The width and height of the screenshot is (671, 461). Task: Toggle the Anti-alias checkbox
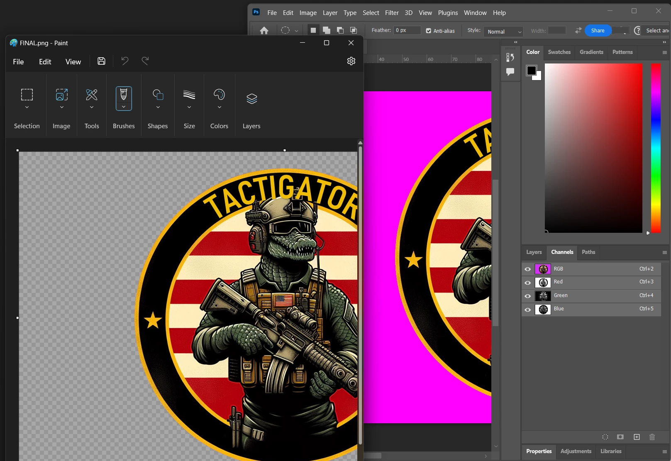429,31
